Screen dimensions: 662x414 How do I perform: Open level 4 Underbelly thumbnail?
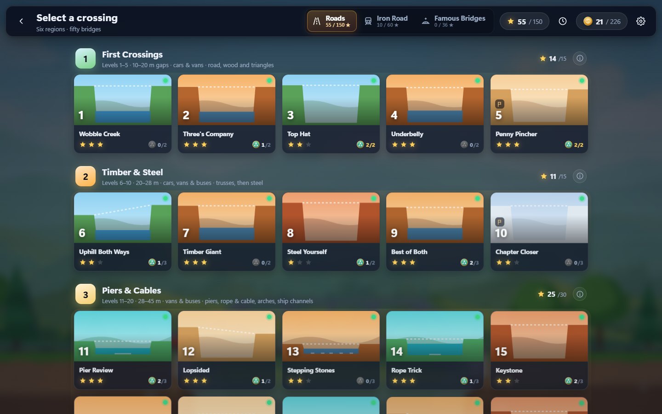[435, 100]
